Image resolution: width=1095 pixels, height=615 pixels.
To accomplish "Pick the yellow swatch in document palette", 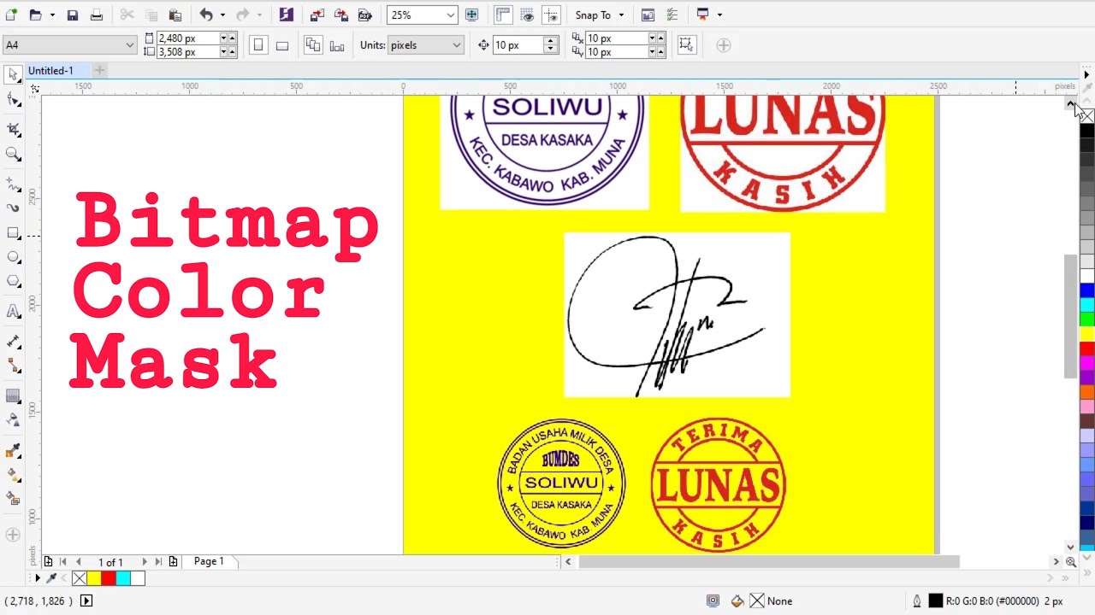I will click(94, 578).
